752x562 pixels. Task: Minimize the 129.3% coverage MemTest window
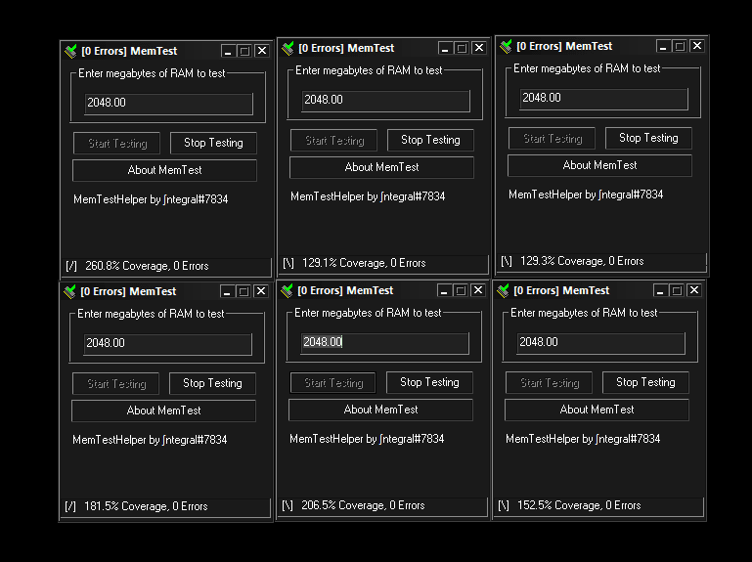point(663,46)
